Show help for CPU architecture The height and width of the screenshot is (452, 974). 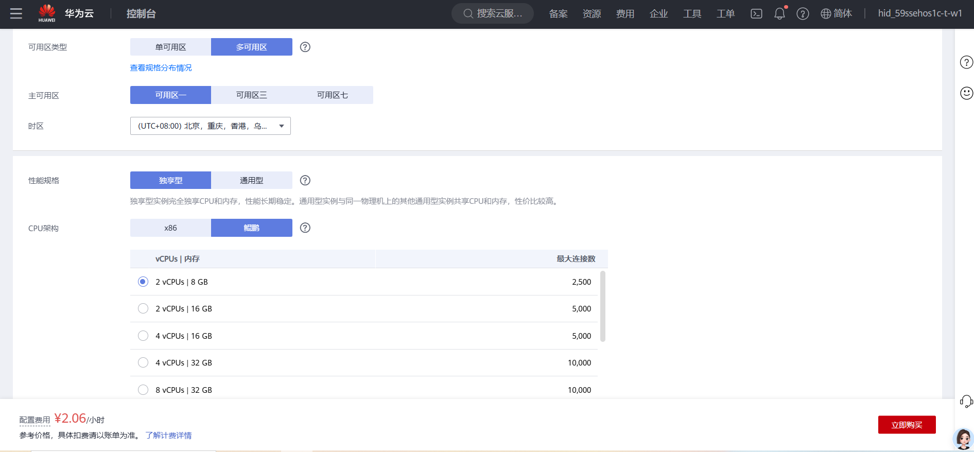305,228
